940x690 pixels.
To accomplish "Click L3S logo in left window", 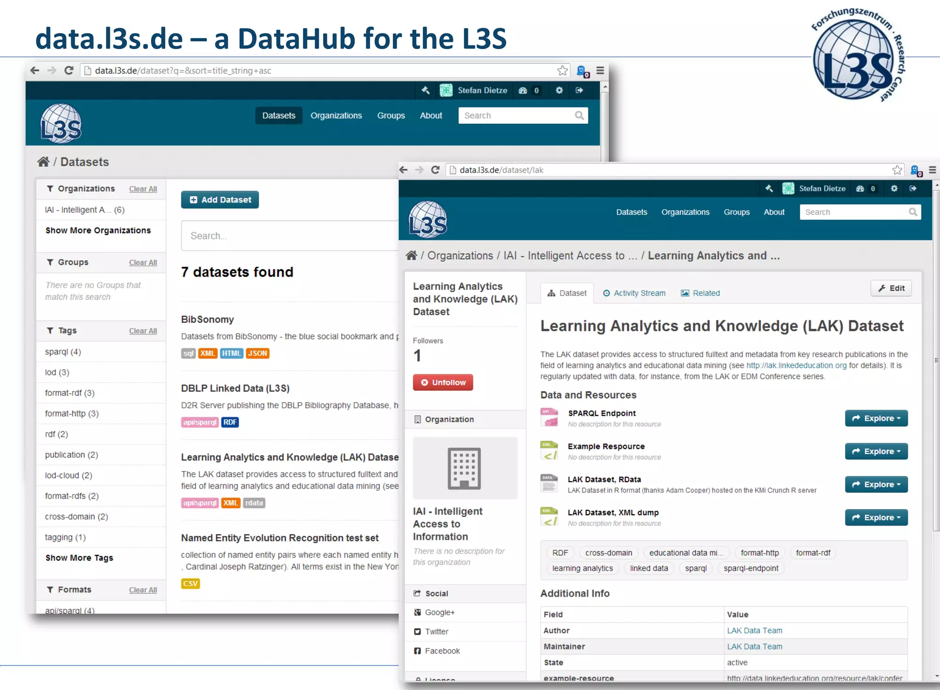I will 61,123.
